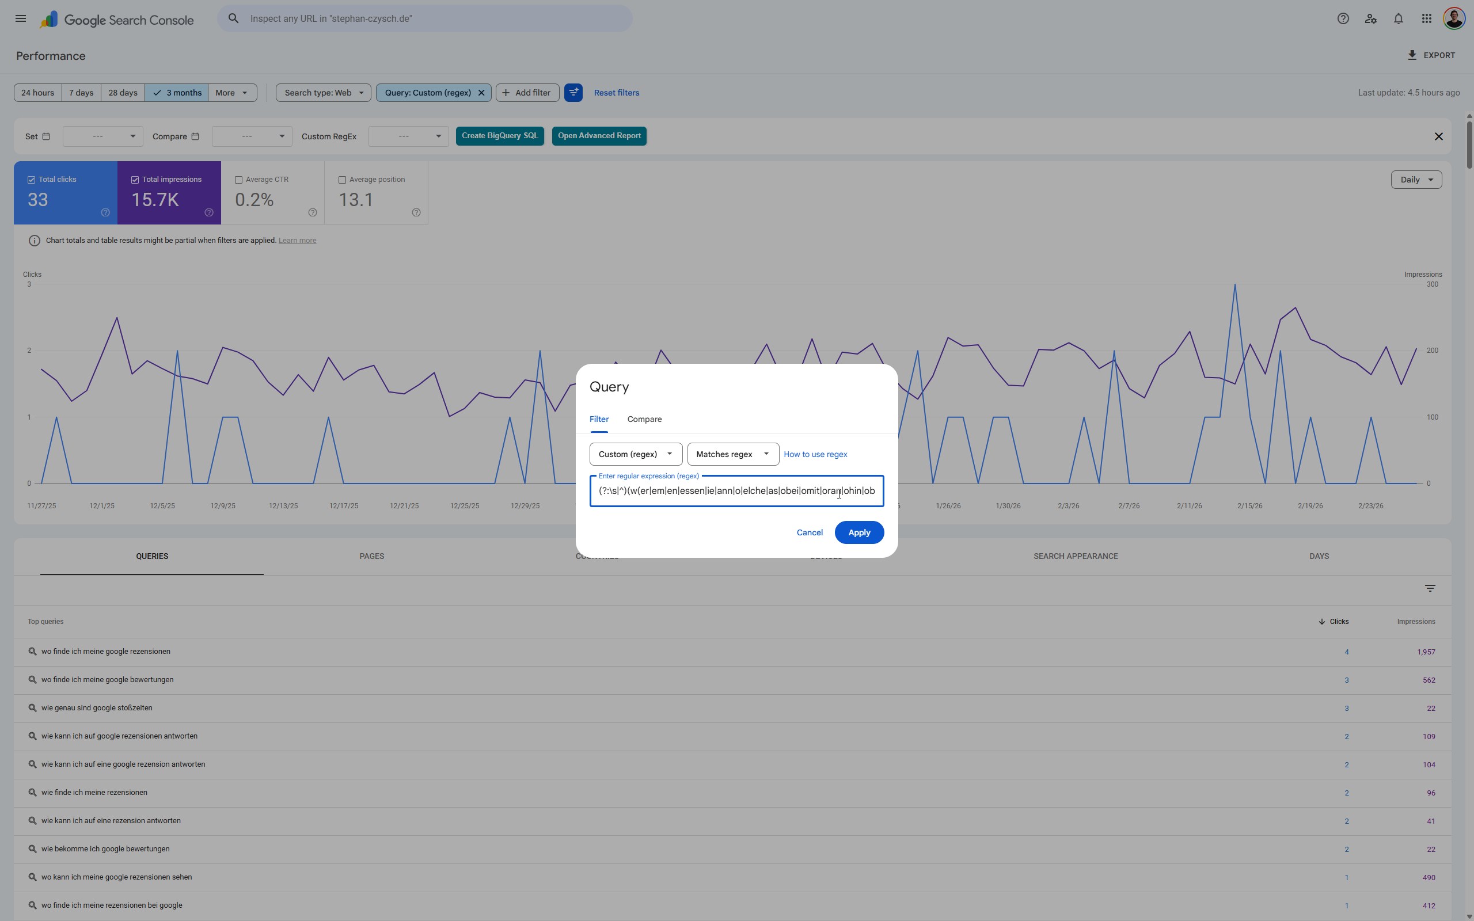Remove the Query regex filter chip
The height and width of the screenshot is (921, 1474).
(x=481, y=93)
